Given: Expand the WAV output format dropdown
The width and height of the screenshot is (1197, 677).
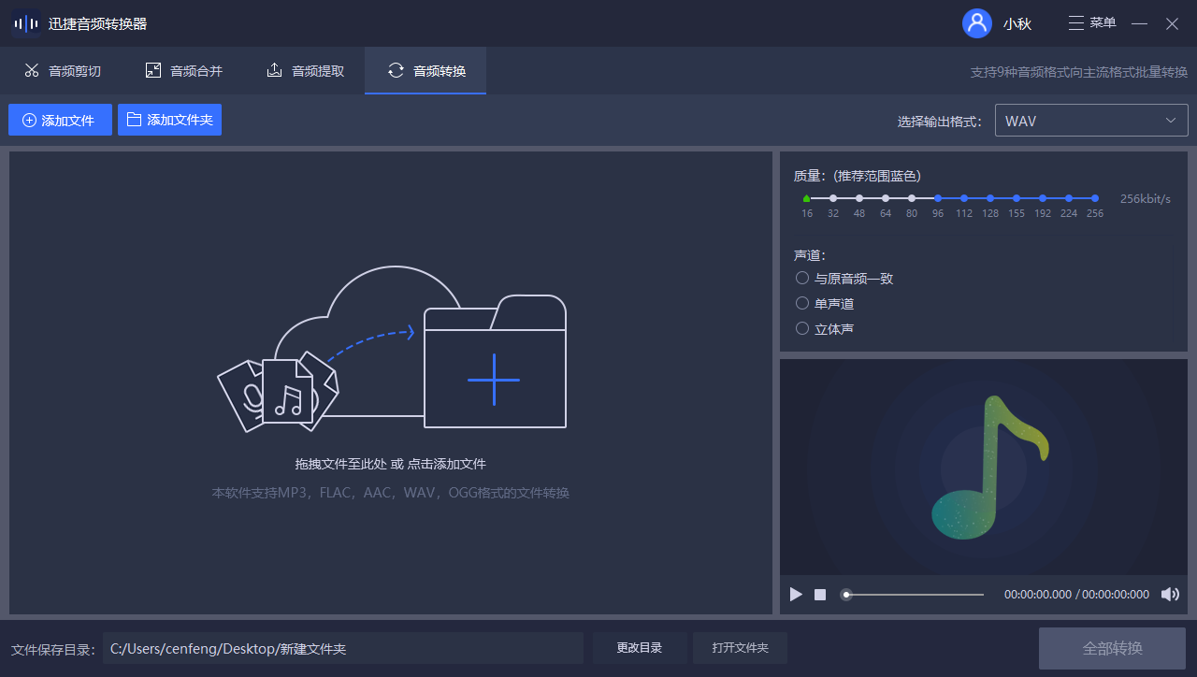Looking at the screenshot, I should point(1091,121).
